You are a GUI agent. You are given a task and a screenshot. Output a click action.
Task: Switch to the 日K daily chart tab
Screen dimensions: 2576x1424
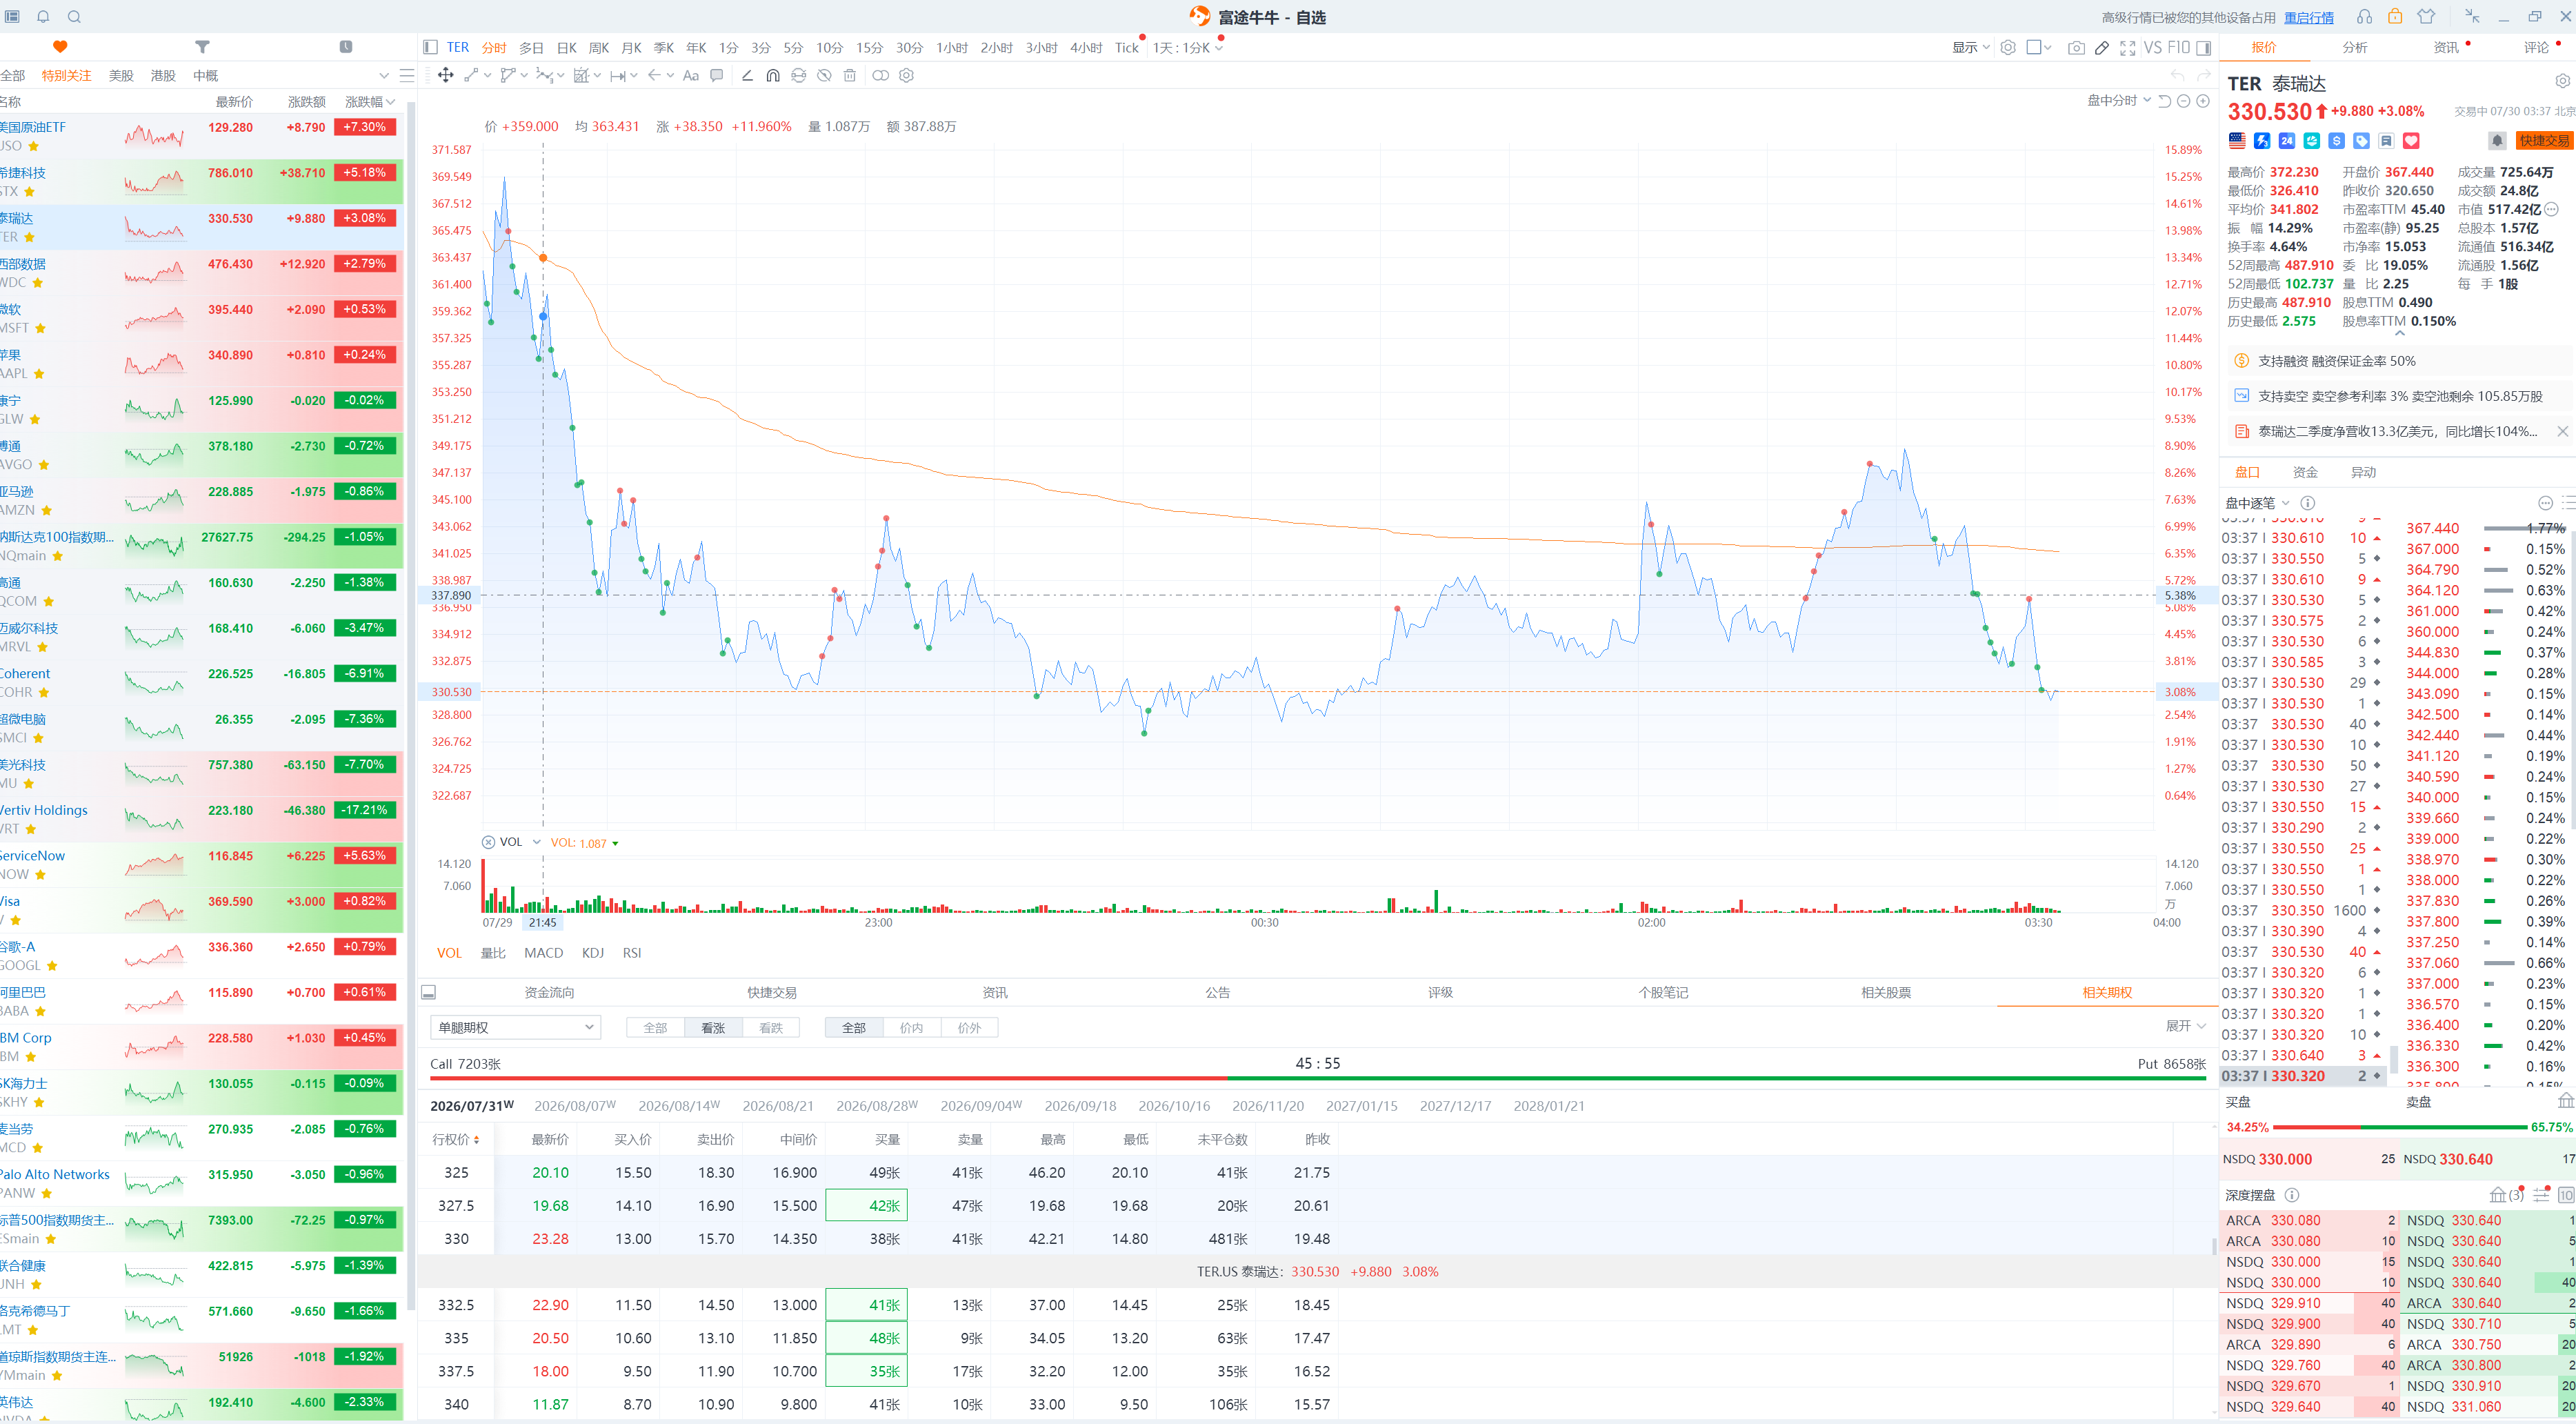click(566, 47)
